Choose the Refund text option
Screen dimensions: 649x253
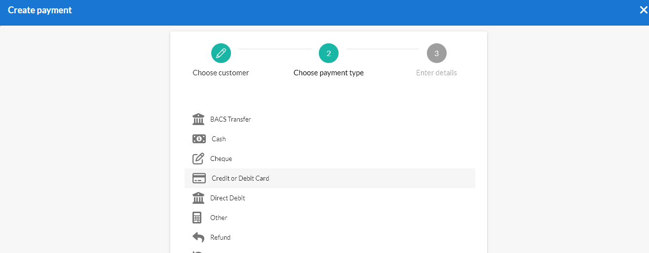tap(220, 237)
